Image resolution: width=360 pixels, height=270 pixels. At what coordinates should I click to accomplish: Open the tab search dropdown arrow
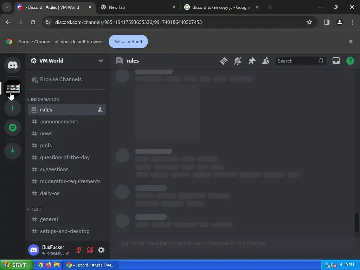7,7
